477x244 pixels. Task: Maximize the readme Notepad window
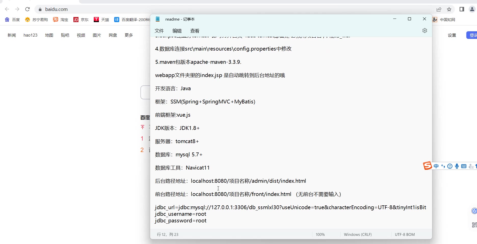click(x=409, y=19)
